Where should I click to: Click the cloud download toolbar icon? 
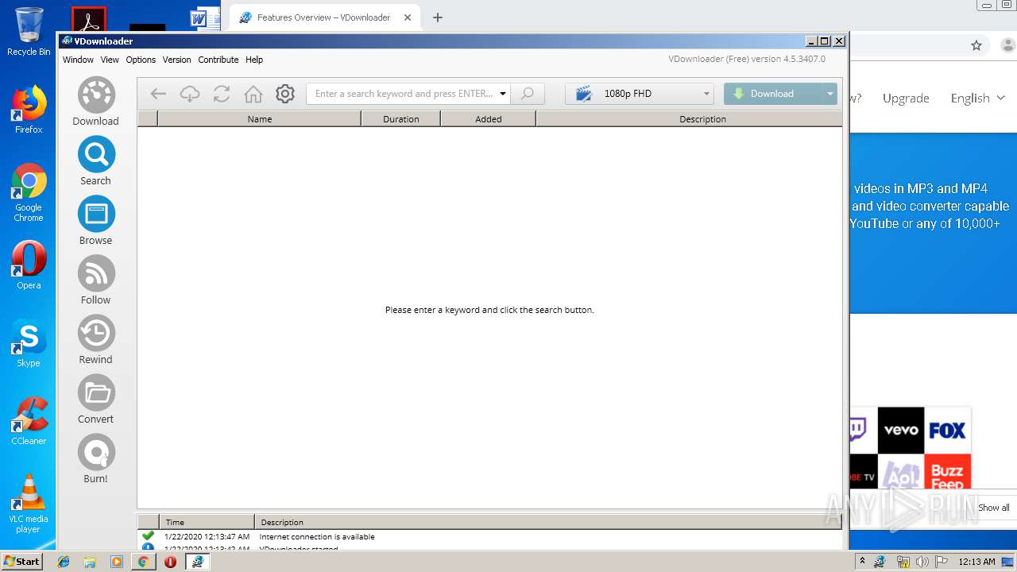pyautogui.click(x=190, y=94)
